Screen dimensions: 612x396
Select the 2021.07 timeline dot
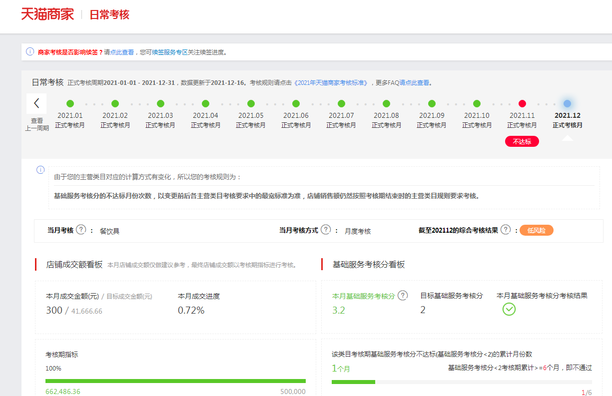(341, 103)
